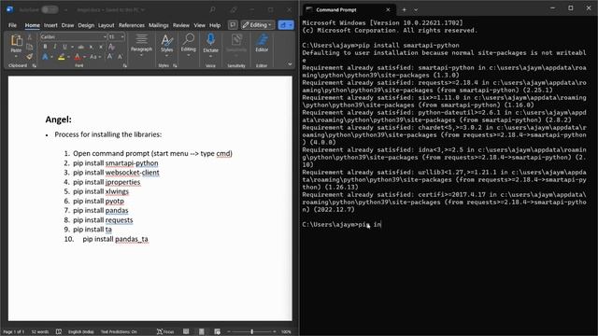This screenshot has width=598, height=336.
Task: Open the Font dialog launcher
Action: click(x=124, y=65)
